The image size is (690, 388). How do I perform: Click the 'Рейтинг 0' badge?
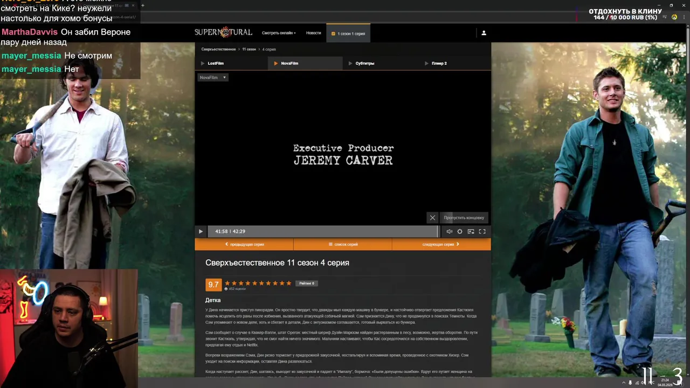click(x=307, y=283)
